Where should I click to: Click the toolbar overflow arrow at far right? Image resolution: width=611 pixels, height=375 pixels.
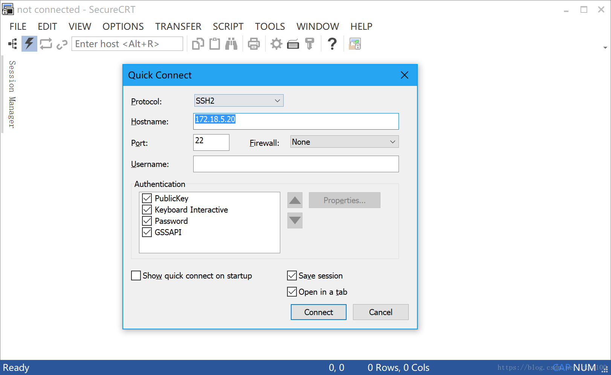point(605,48)
